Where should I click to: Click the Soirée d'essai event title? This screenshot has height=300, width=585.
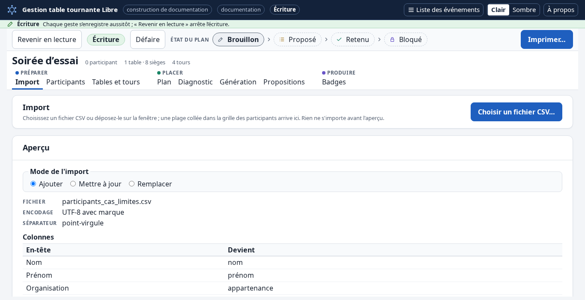click(x=45, y=61)
